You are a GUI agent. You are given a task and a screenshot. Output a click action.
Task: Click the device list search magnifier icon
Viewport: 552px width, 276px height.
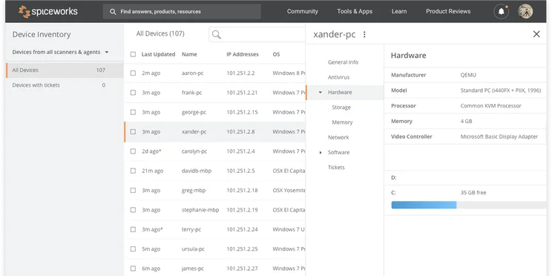click(x=217, y=34)
